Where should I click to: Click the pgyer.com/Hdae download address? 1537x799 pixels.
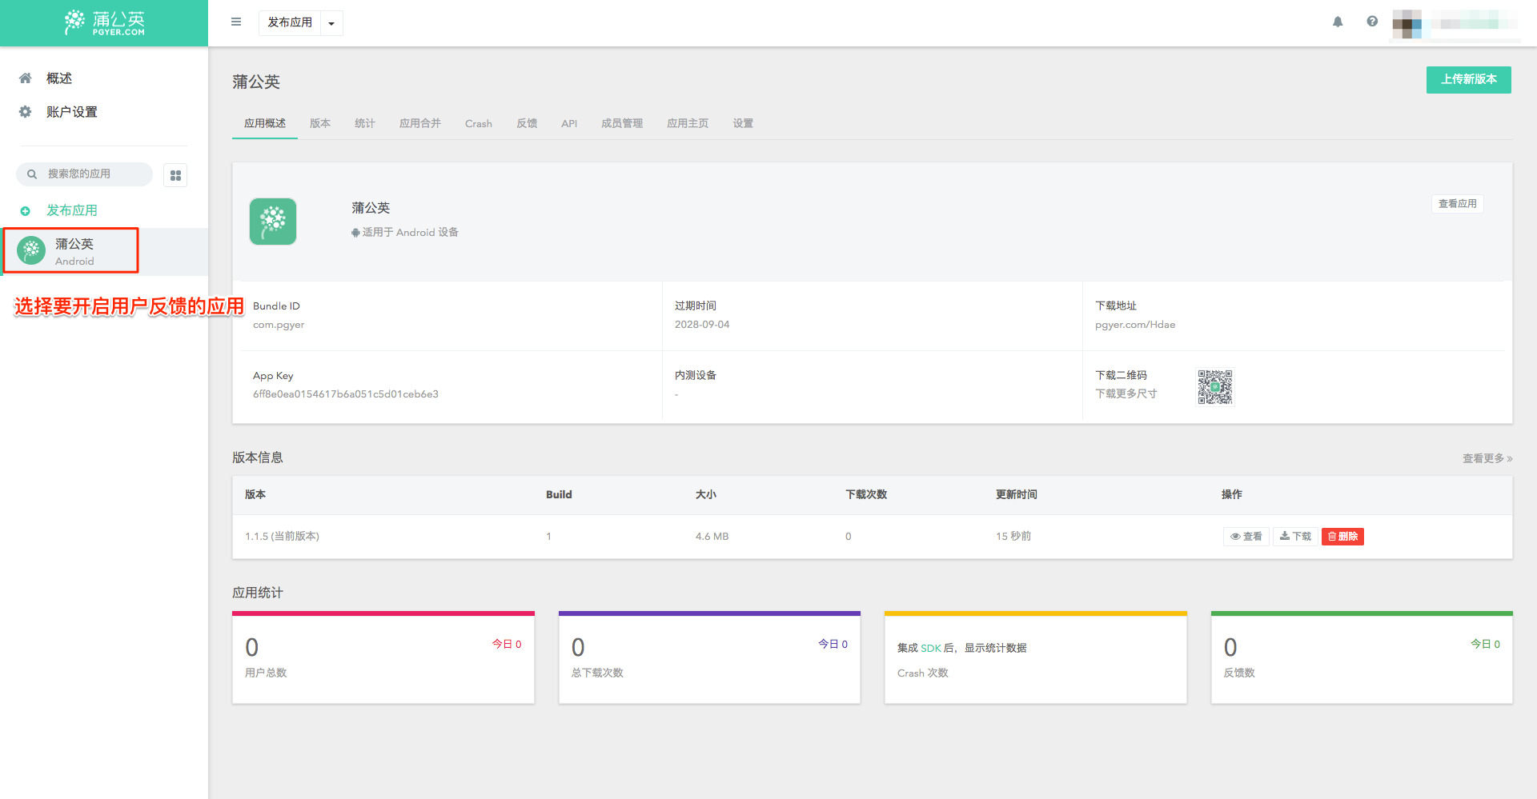pyautogui.click(x=1135, y=325)
